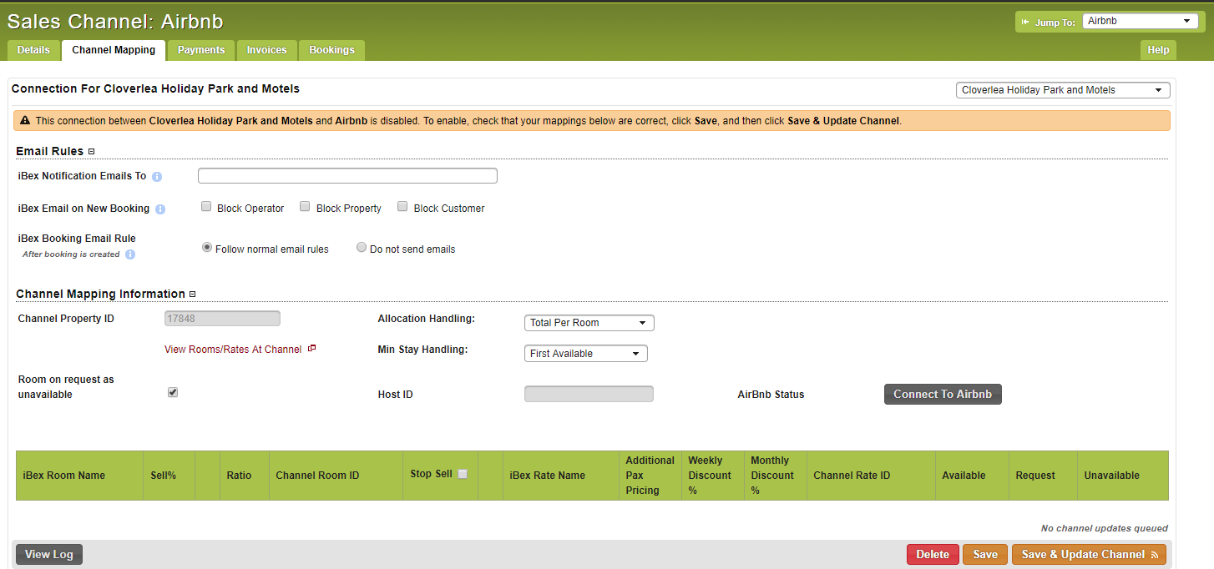Screen dimensions: 1214x569
Task: Click the Channel Rate ID column header
Action: click(x=871, y=476)
